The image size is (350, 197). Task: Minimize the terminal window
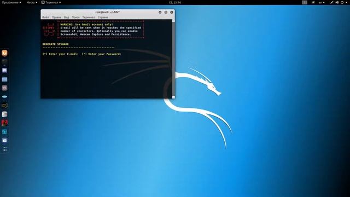[160, 12]
